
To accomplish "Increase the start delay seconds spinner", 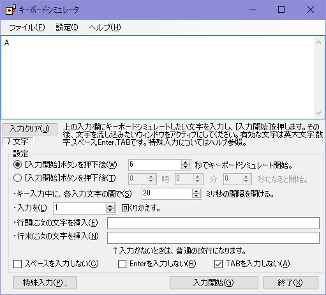I will 185,162.
